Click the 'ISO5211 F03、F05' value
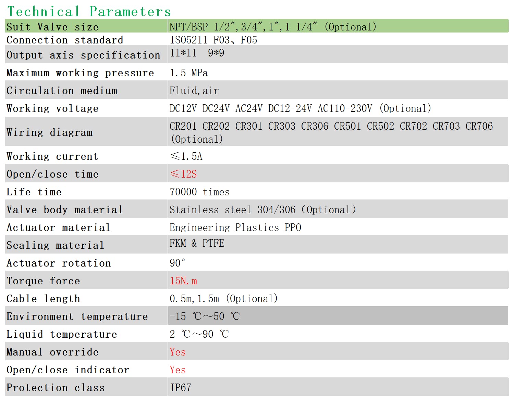This screenshot has width=514, height=401. pos(213,40)
